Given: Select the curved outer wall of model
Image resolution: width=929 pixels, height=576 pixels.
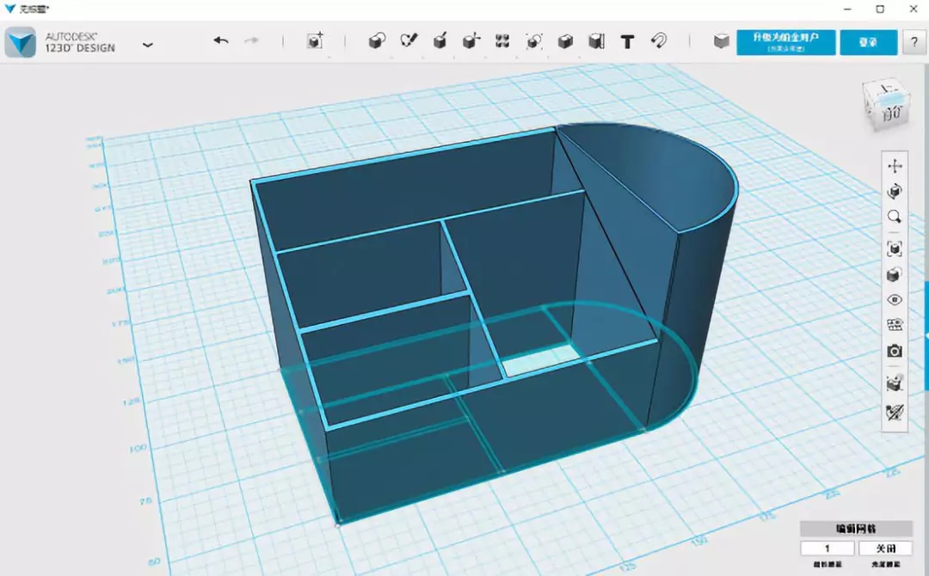Looking at the screenshot, I should pyautogui.click(x=693, y=308).
